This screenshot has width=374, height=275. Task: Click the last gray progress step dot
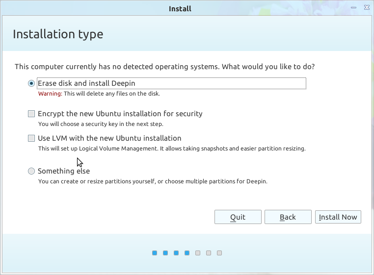coord(219,253)
